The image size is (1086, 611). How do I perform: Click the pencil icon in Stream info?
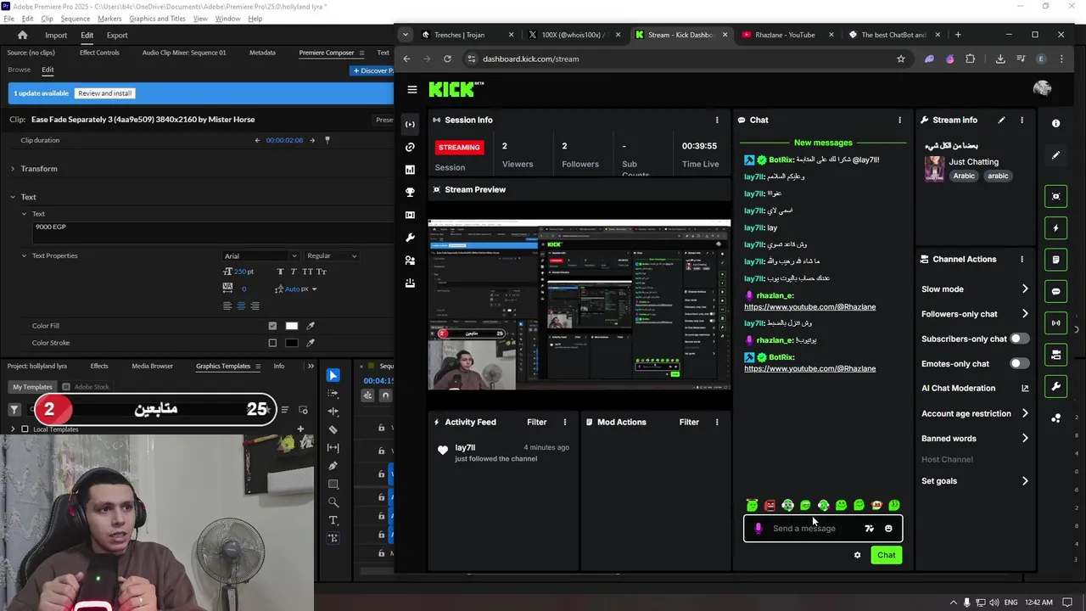pyautogui.click(x=1001, y=120)
